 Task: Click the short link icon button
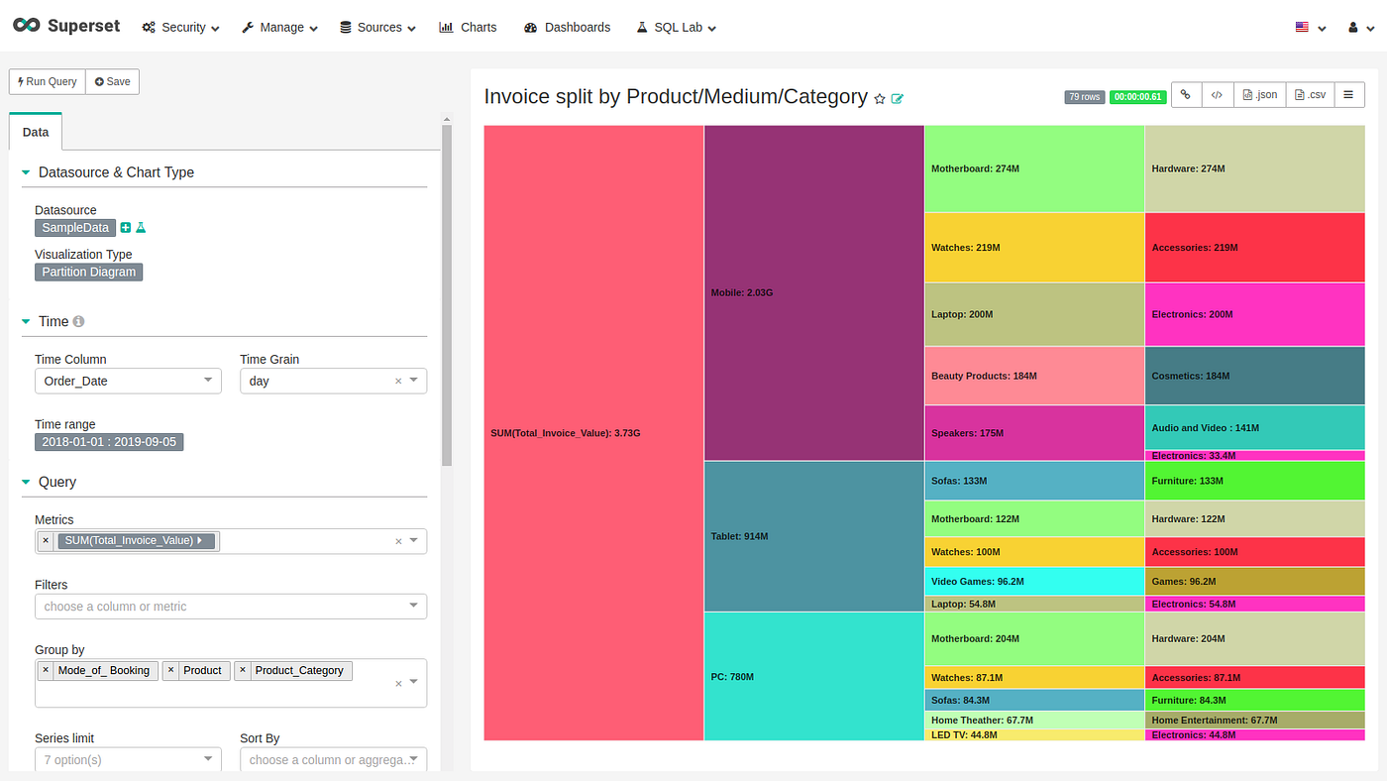(1185, 95)
